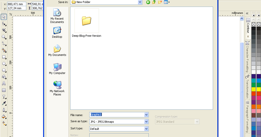Pick the green swatch in first palette
This screenshot has height=137, width=261.
click(x=254, y=85)
